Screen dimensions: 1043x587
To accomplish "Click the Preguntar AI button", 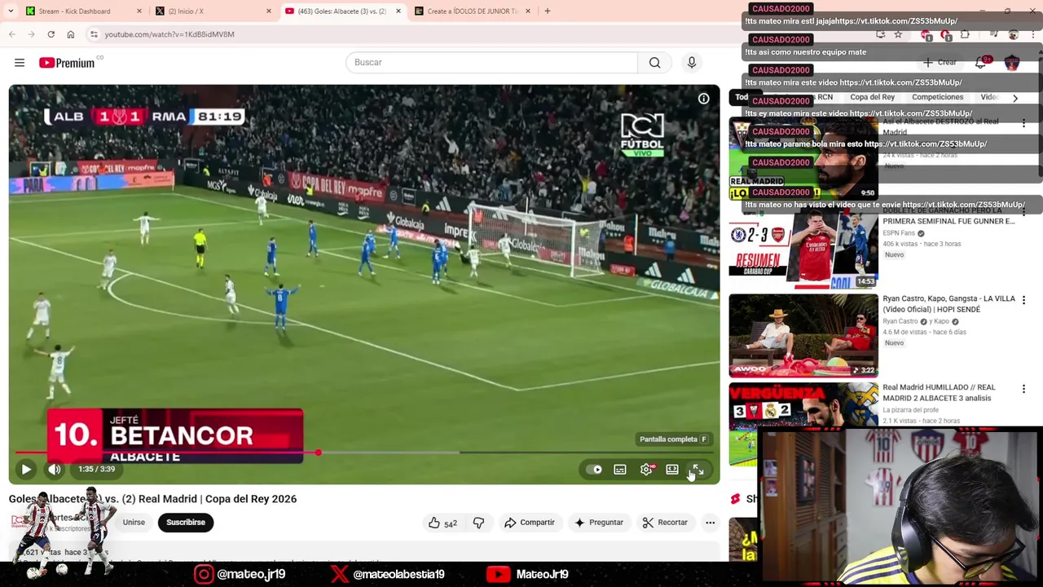I will [599, 523].
